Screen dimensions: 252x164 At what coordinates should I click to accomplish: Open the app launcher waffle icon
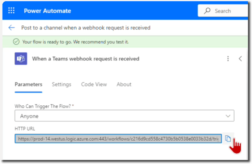(11, 10)
